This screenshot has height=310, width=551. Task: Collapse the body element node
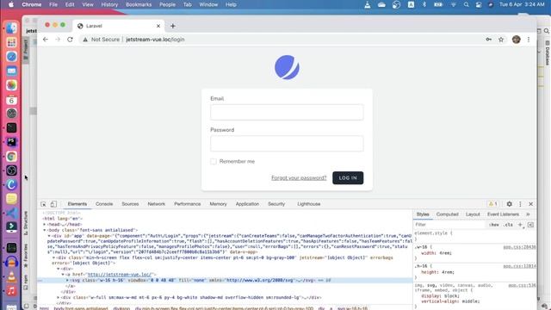pos(45,230)
